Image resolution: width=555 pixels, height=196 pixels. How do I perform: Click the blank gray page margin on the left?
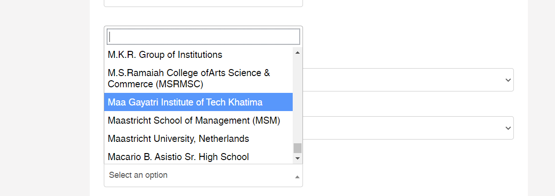point(44,98)
